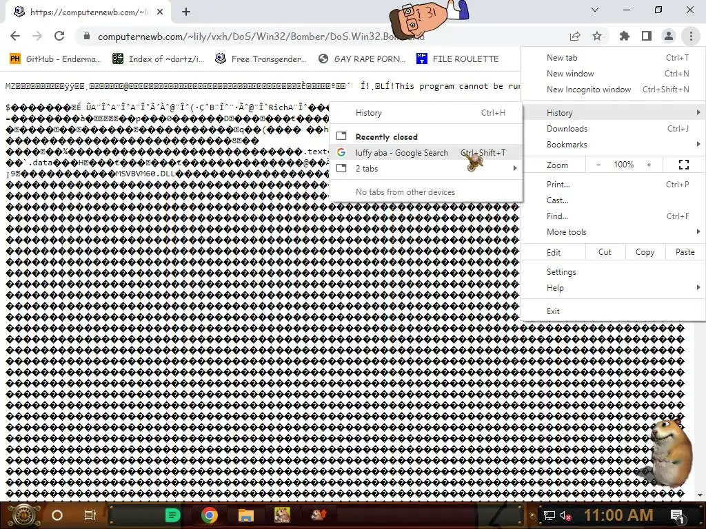Expand the History submenu entry in main menu
The height and width of the screenshot is (529, 706).
pyautogui.click(x=613, y=112)
